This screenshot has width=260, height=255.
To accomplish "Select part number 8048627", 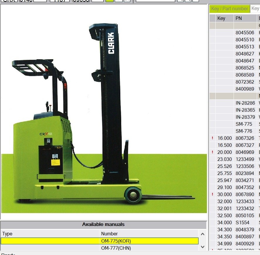I will click(245, 54).
